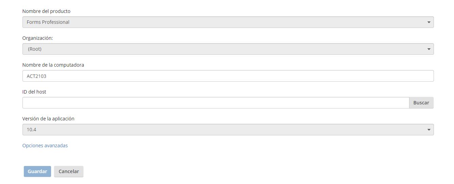Click the Guardar button
454x184 pixels.
(x=37, y=171)
